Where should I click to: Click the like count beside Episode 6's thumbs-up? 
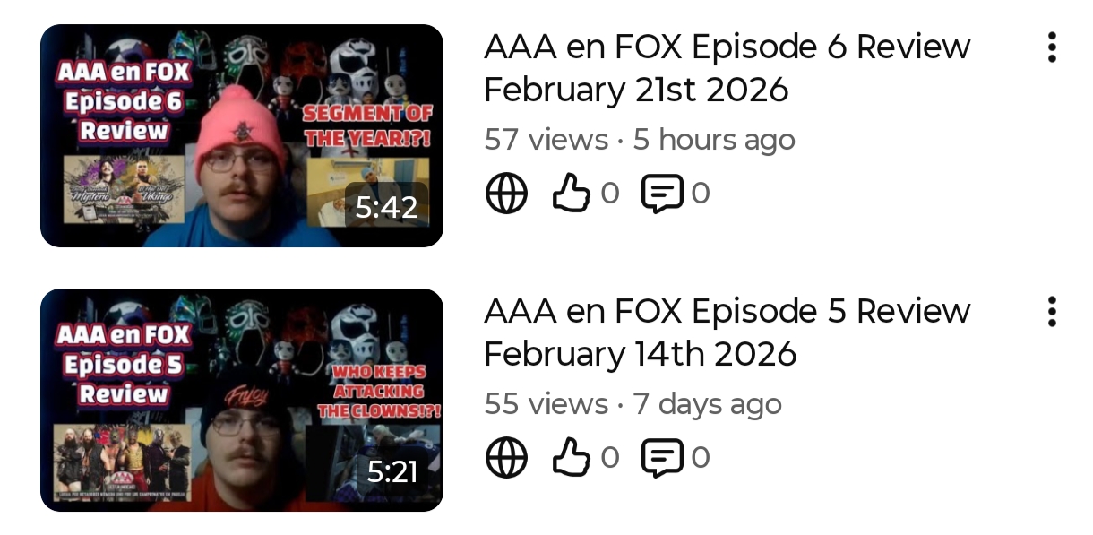(609, 194)
